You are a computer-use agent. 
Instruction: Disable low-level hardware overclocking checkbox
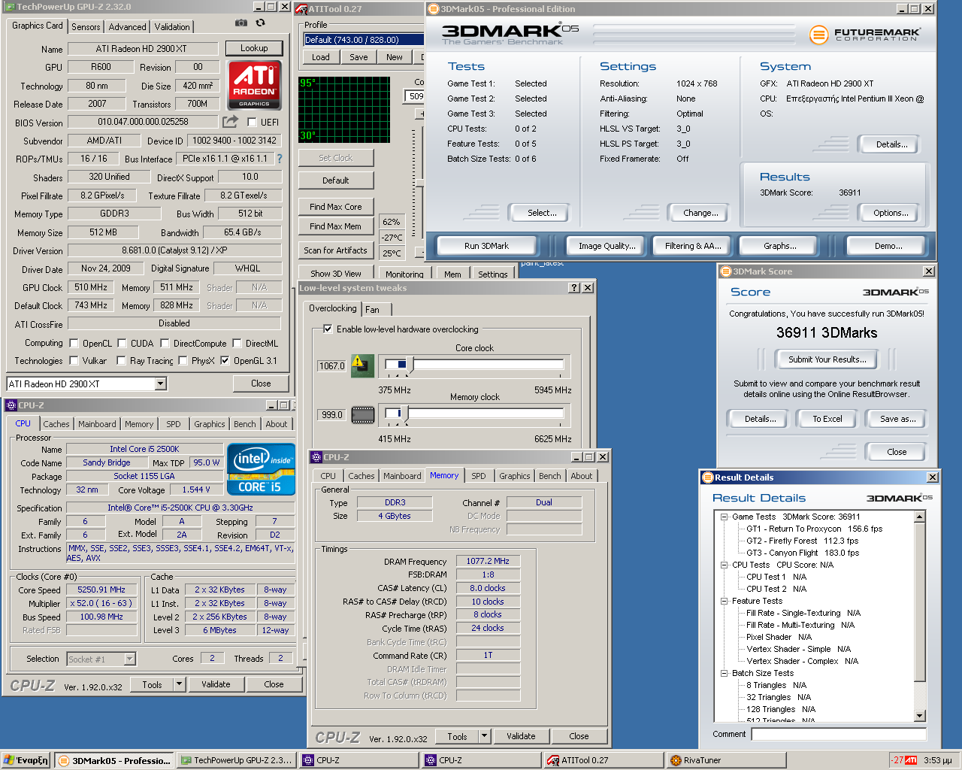point(328,329)
